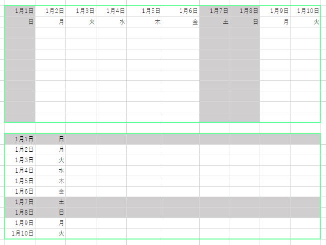This screenshot has width=326, height=245.
Task: Click the 水 weekday cell under 1月4日 in top table
Action: [111, 22]
